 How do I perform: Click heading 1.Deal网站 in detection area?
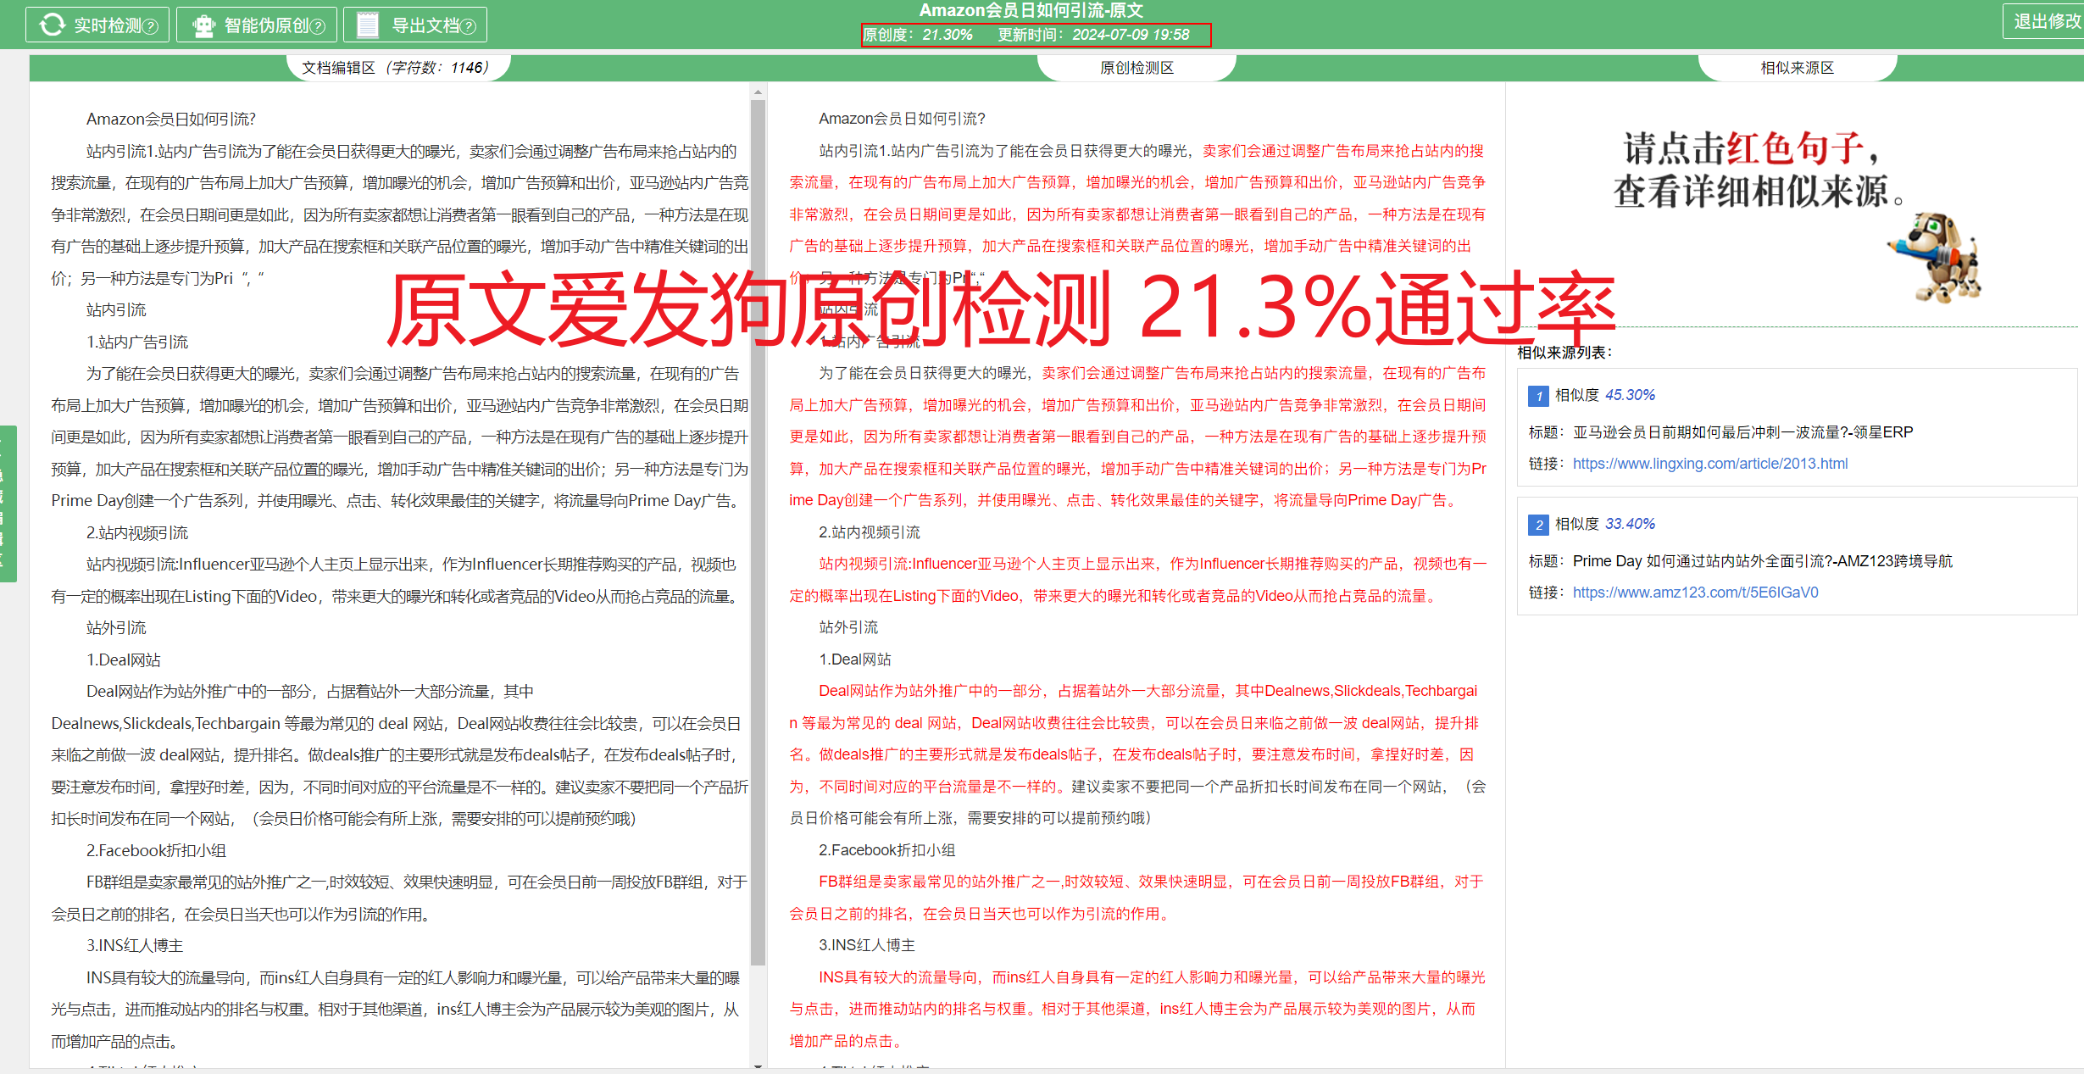click(x=854, y=659)
